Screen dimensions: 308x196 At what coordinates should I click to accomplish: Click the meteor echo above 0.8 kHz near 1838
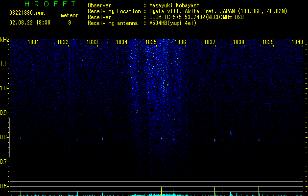click(x=231, y=133)
